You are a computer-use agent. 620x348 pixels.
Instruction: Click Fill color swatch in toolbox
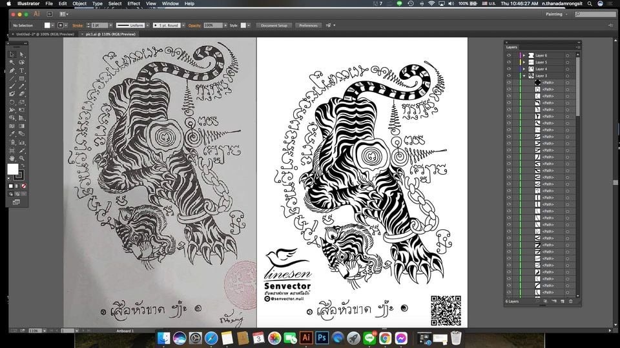point(13,169)
